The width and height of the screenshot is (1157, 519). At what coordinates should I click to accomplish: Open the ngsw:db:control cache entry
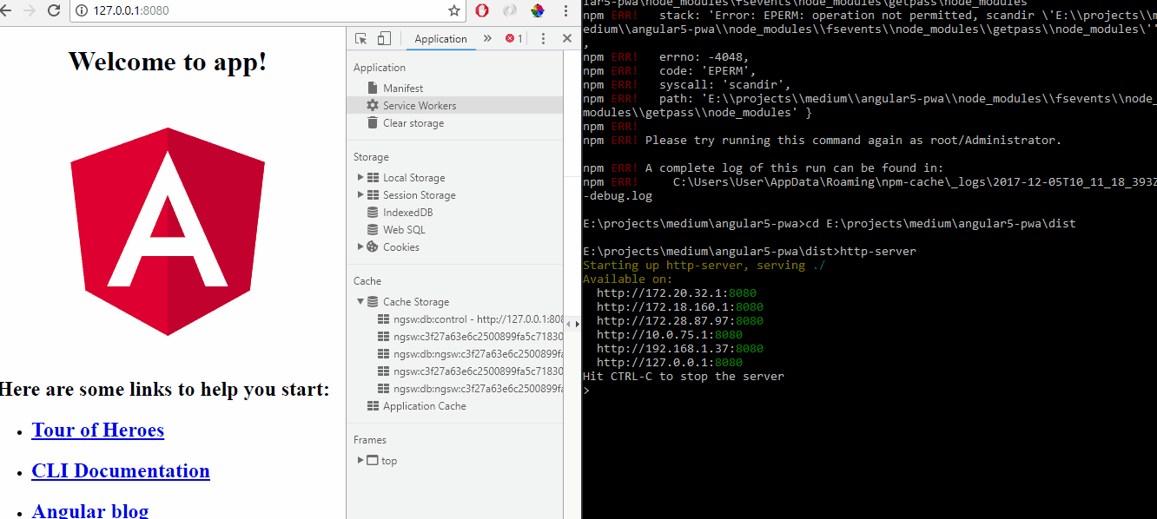[x=479, y=319]
